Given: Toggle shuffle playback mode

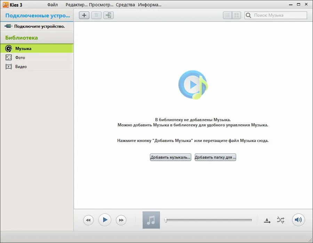Looking at the screenshot, I should (281, 220).
